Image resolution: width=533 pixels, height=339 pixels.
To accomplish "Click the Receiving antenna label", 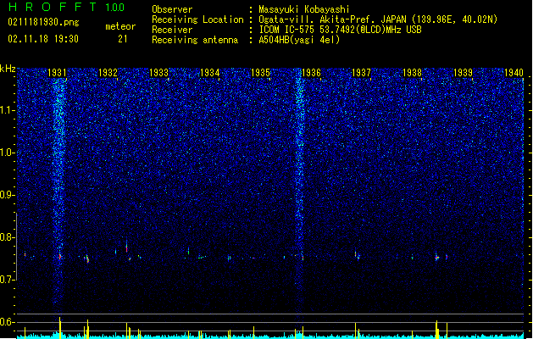I will 195,40.
